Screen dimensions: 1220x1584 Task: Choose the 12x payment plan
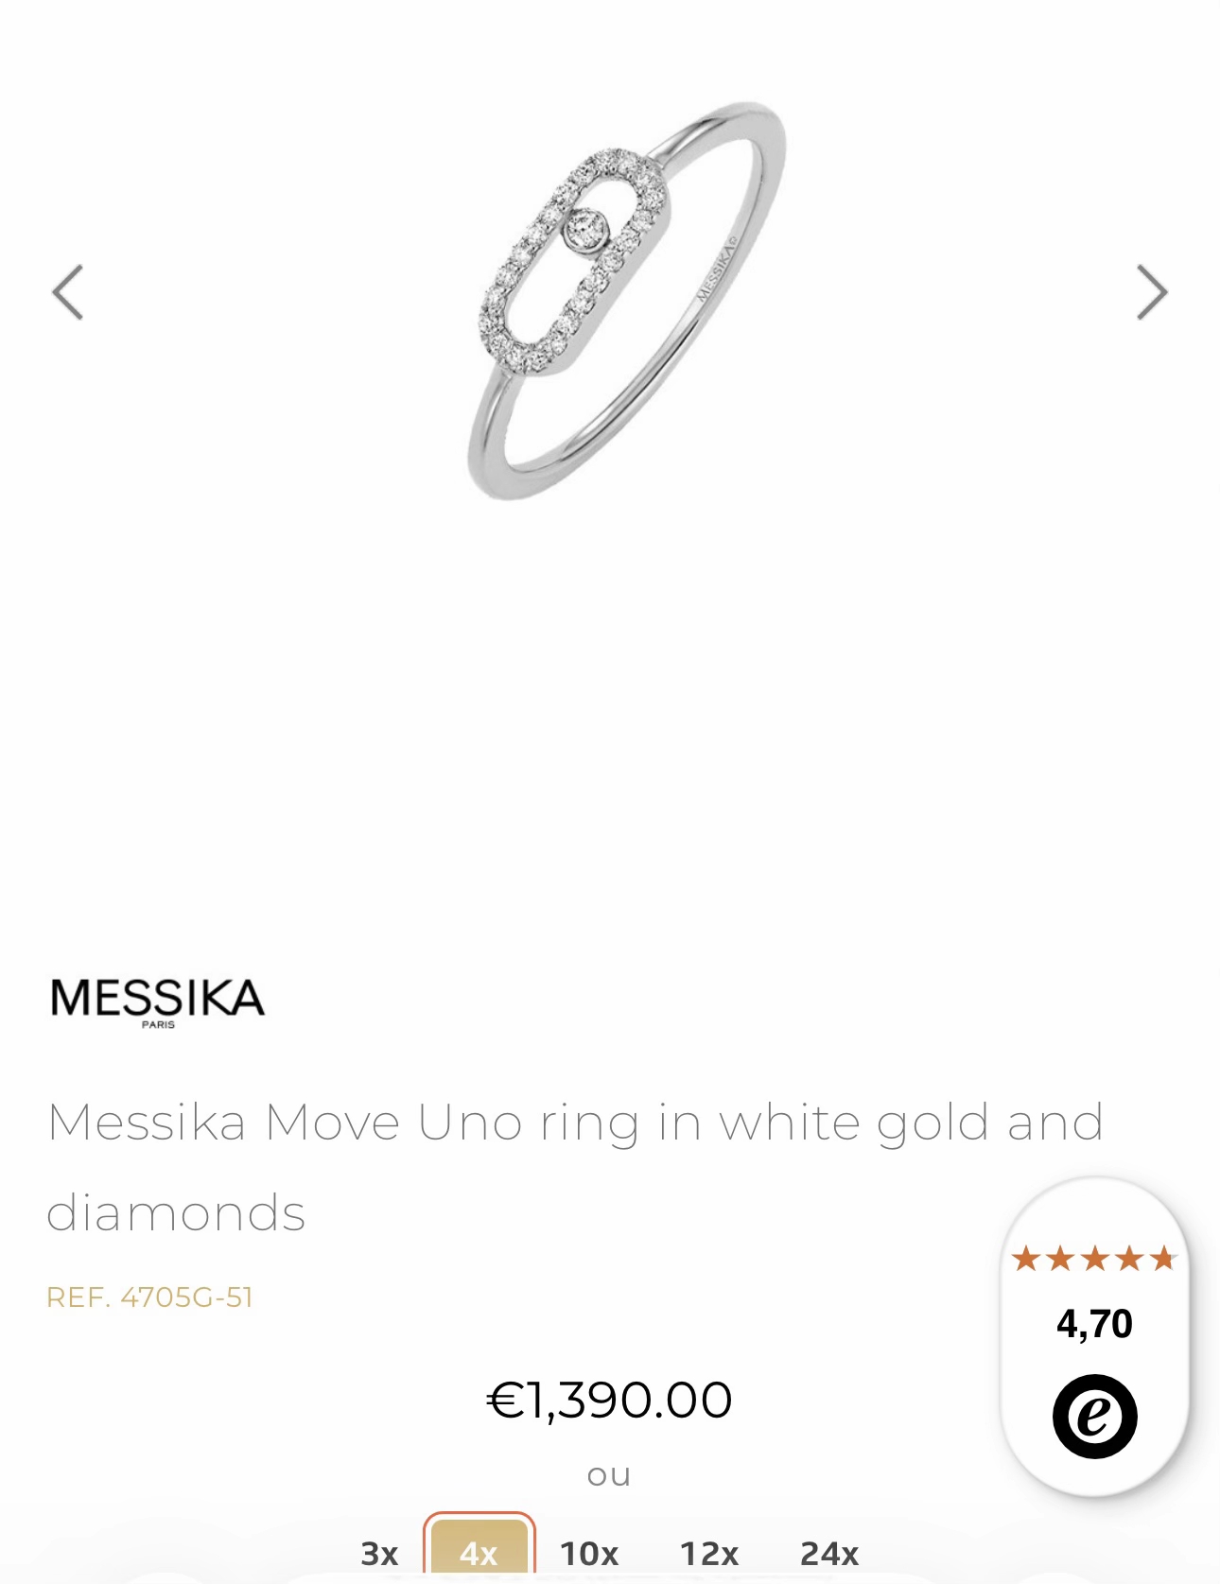pos(708,1553)
